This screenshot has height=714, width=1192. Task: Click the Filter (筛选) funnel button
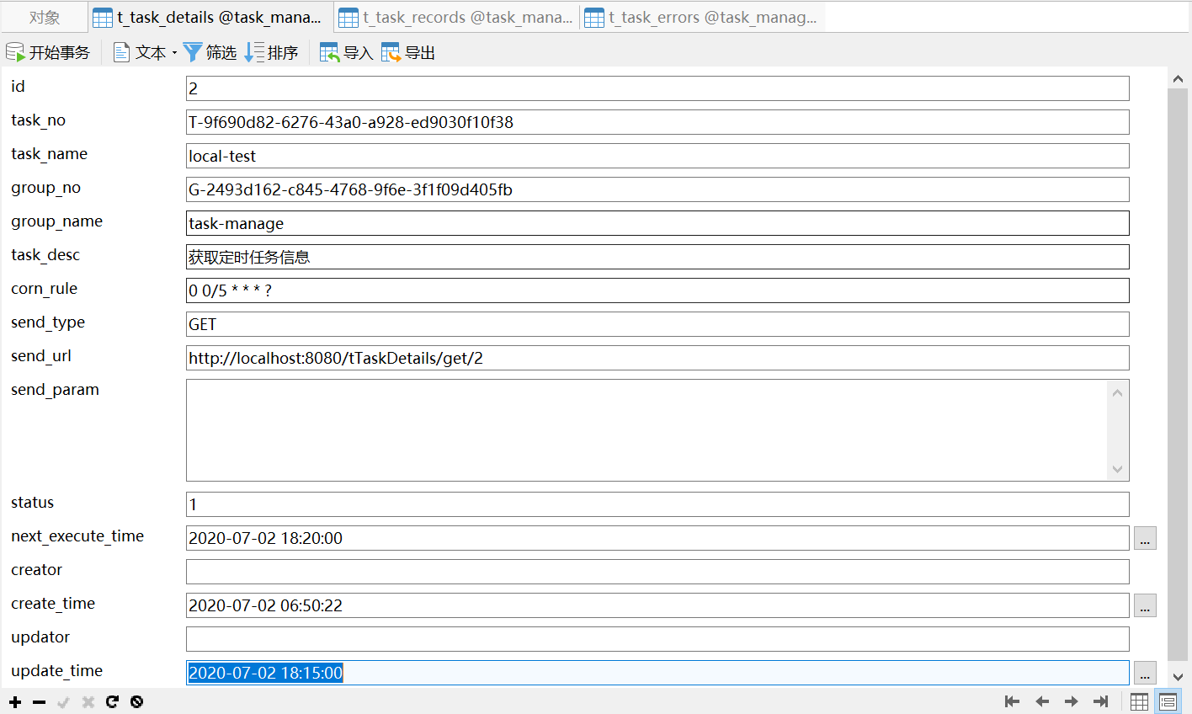point(210,52)
